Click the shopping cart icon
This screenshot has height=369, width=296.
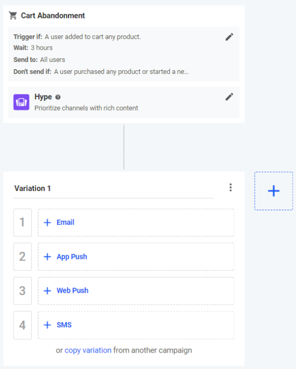click(13, 15)
